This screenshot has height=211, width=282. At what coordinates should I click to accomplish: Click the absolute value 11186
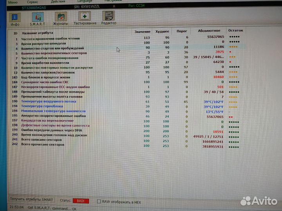point(219,47)
